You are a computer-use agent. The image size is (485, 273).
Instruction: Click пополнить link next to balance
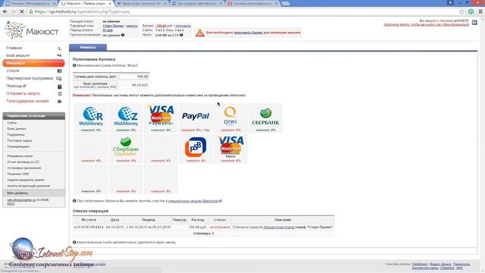tap(183, 26)
